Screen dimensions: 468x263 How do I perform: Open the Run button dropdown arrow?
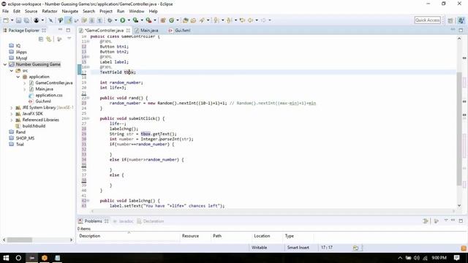click(129, 20)
